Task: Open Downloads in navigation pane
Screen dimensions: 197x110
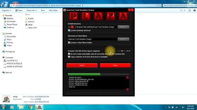Action: click(11, 21)
